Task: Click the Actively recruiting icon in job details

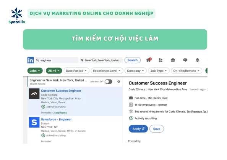Action: (x=131, y=118)
